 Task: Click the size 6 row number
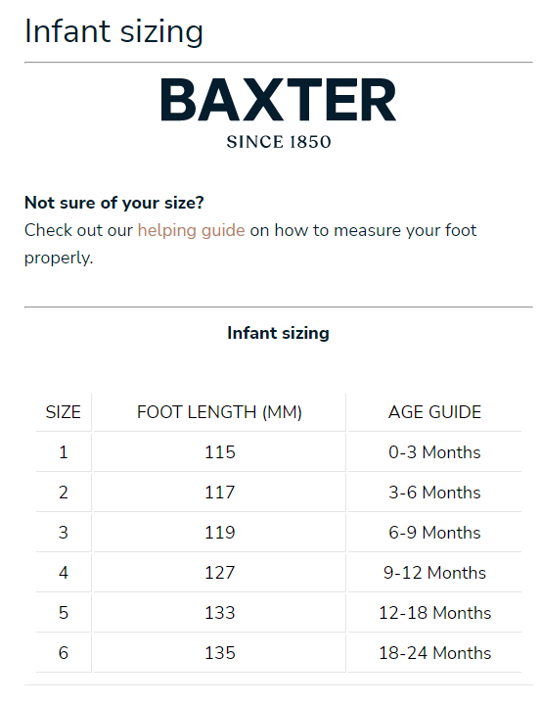64,653
